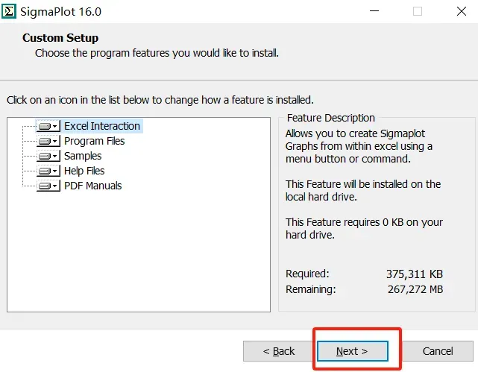The height and width of the screenshot is (372, 478).
Task: Click the Excel Interaction drive icon
Action: coord(45,126)
